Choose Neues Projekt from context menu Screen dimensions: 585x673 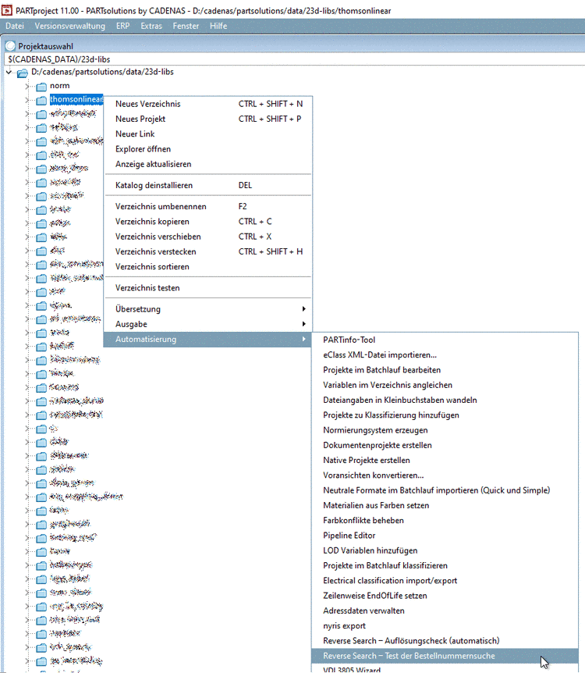coord(208,119)
